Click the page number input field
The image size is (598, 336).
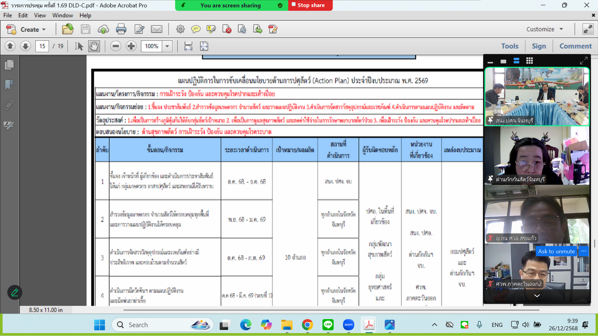(42, 46)
